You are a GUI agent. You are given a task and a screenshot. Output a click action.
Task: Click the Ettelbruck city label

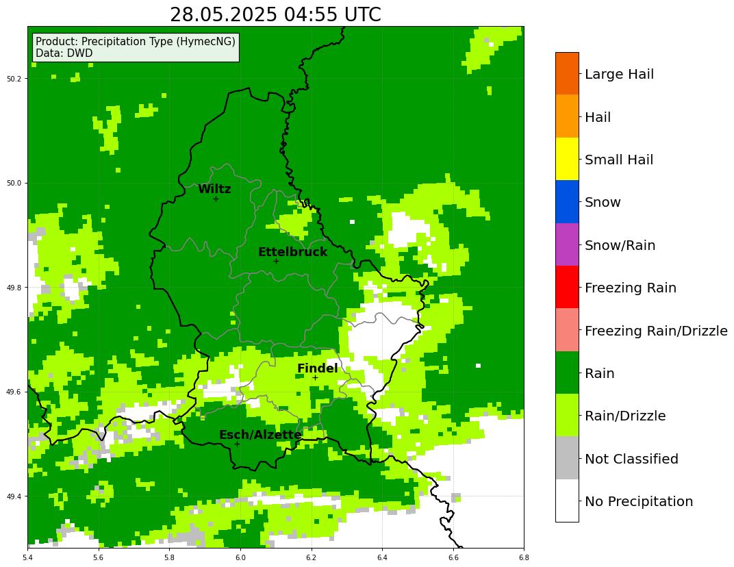point(292,252)
